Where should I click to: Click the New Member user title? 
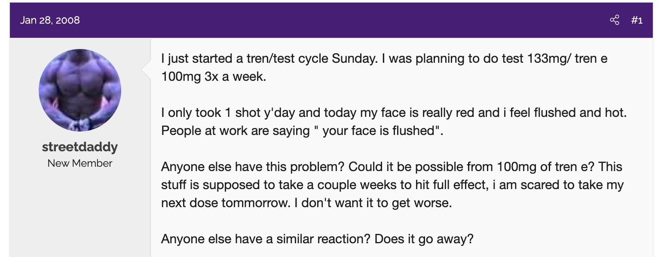(80, 163)
